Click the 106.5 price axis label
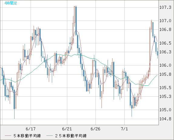The height and width of the screenshot is (140, 174). click(165, 43)
